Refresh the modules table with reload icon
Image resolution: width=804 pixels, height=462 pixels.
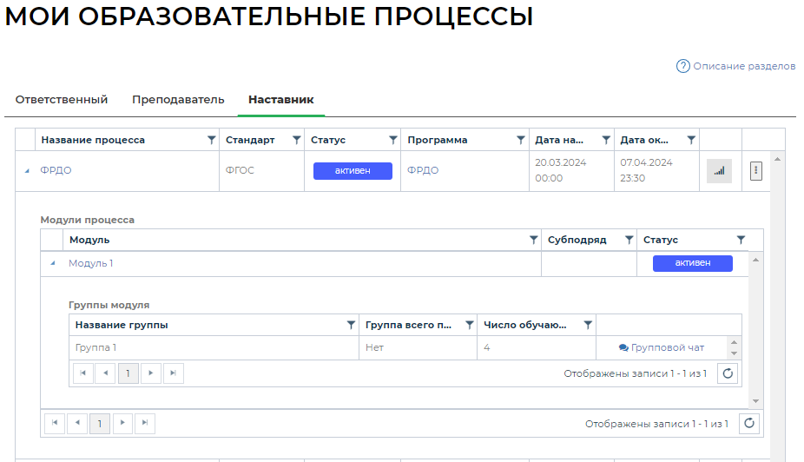click(750, 423)
